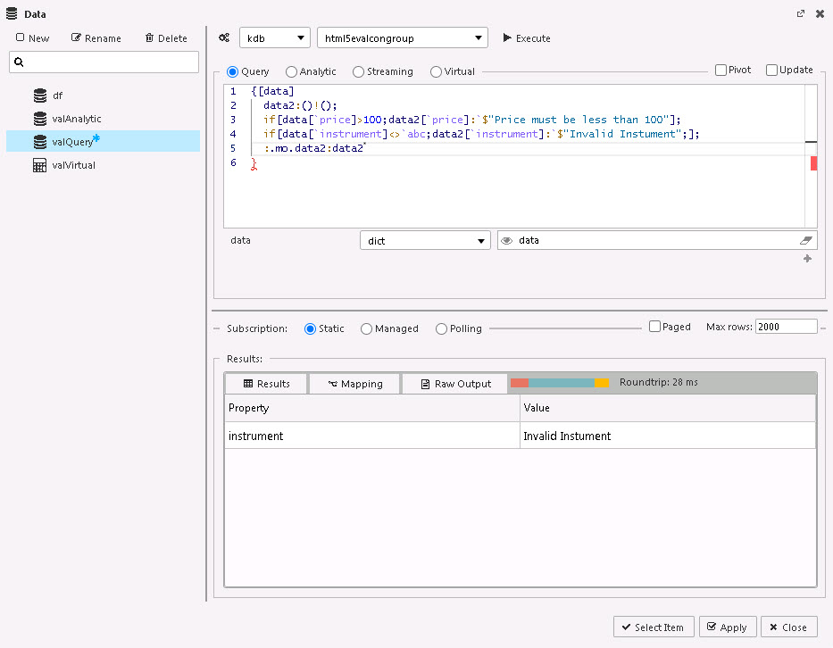Click the valVirtual table icon
Screen dimensions: 833x648
tap(39, 164)
